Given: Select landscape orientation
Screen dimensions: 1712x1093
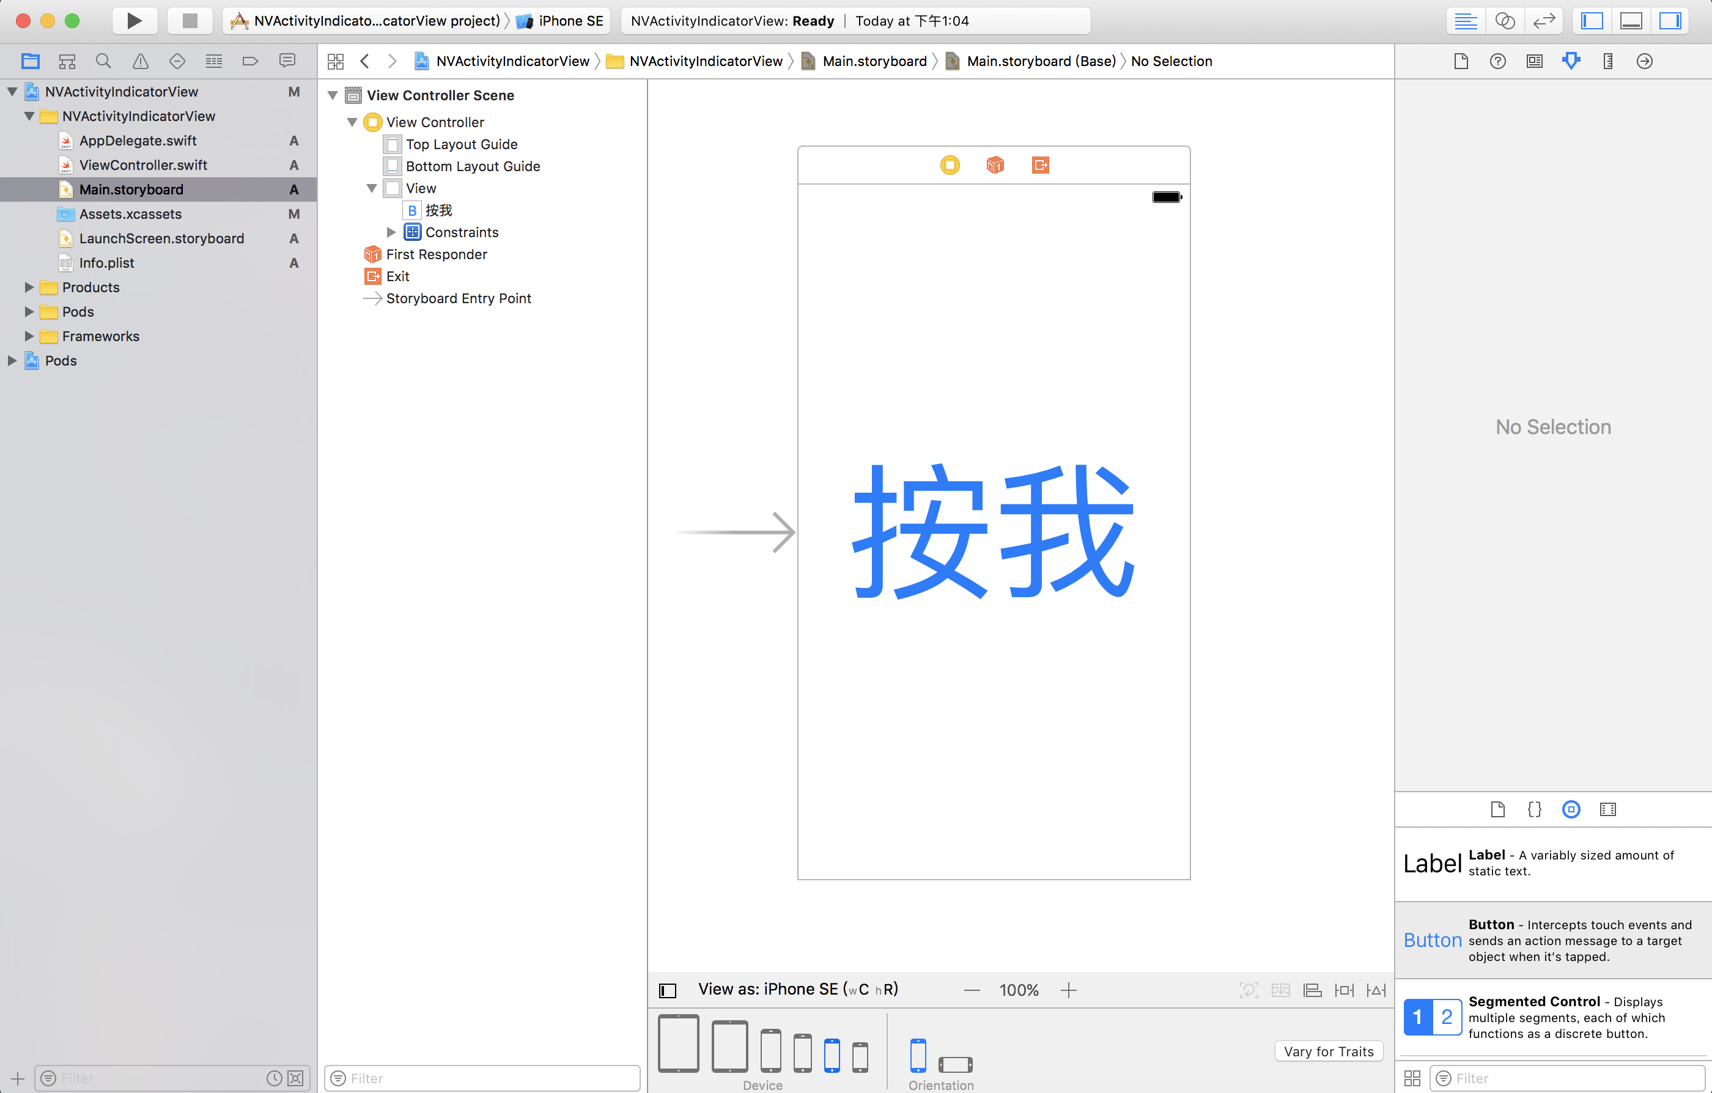Looking at the screenshot, I should pos(955,1064).
